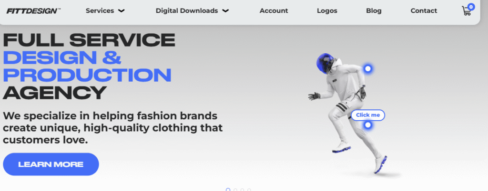Screen dimensions: 488x191
Task: Go to the Account page
Action: click(274, 11)
